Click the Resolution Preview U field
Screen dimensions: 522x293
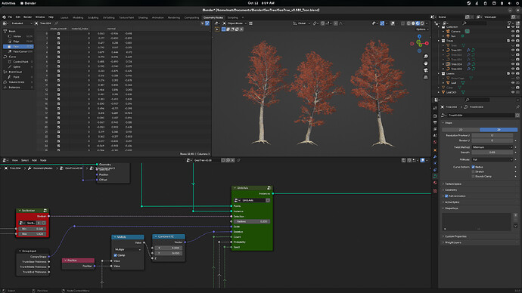pos(492,135)
